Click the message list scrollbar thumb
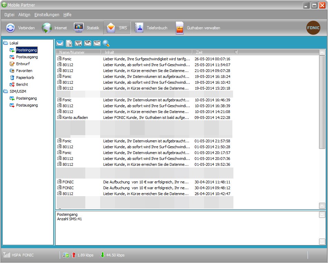Viewport: 328px width, 263px height. coord(322,102)
